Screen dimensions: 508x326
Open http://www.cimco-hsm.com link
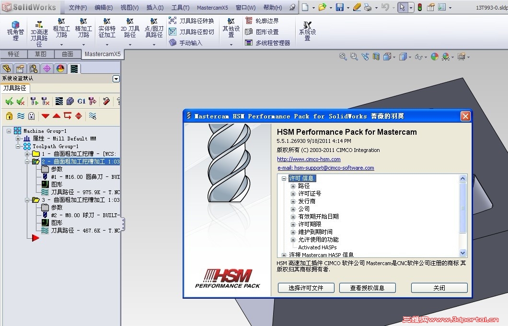309,159
